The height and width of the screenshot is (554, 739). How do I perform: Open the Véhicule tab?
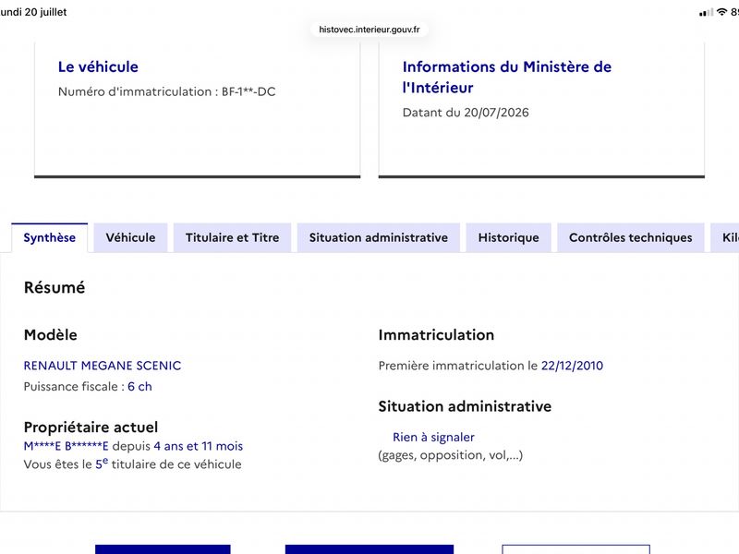click(130, 237)
